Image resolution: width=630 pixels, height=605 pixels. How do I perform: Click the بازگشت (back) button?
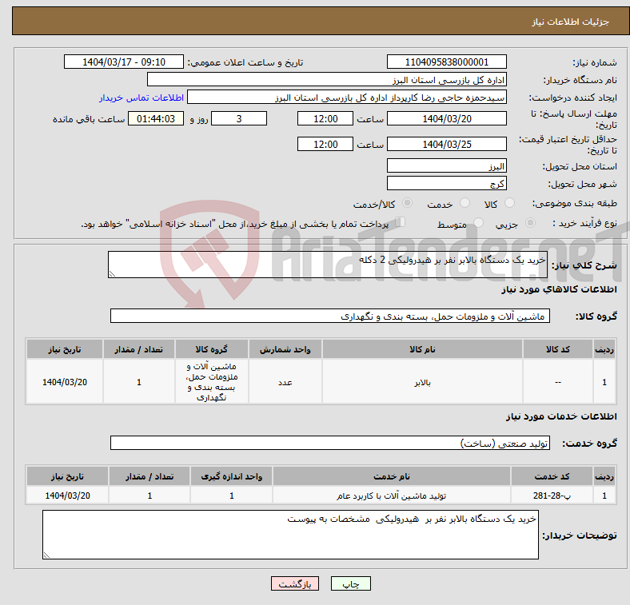coord(295,583)
